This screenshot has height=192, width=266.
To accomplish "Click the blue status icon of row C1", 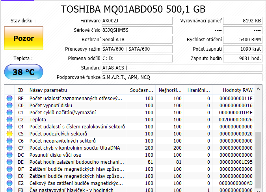I will point(9,112).
